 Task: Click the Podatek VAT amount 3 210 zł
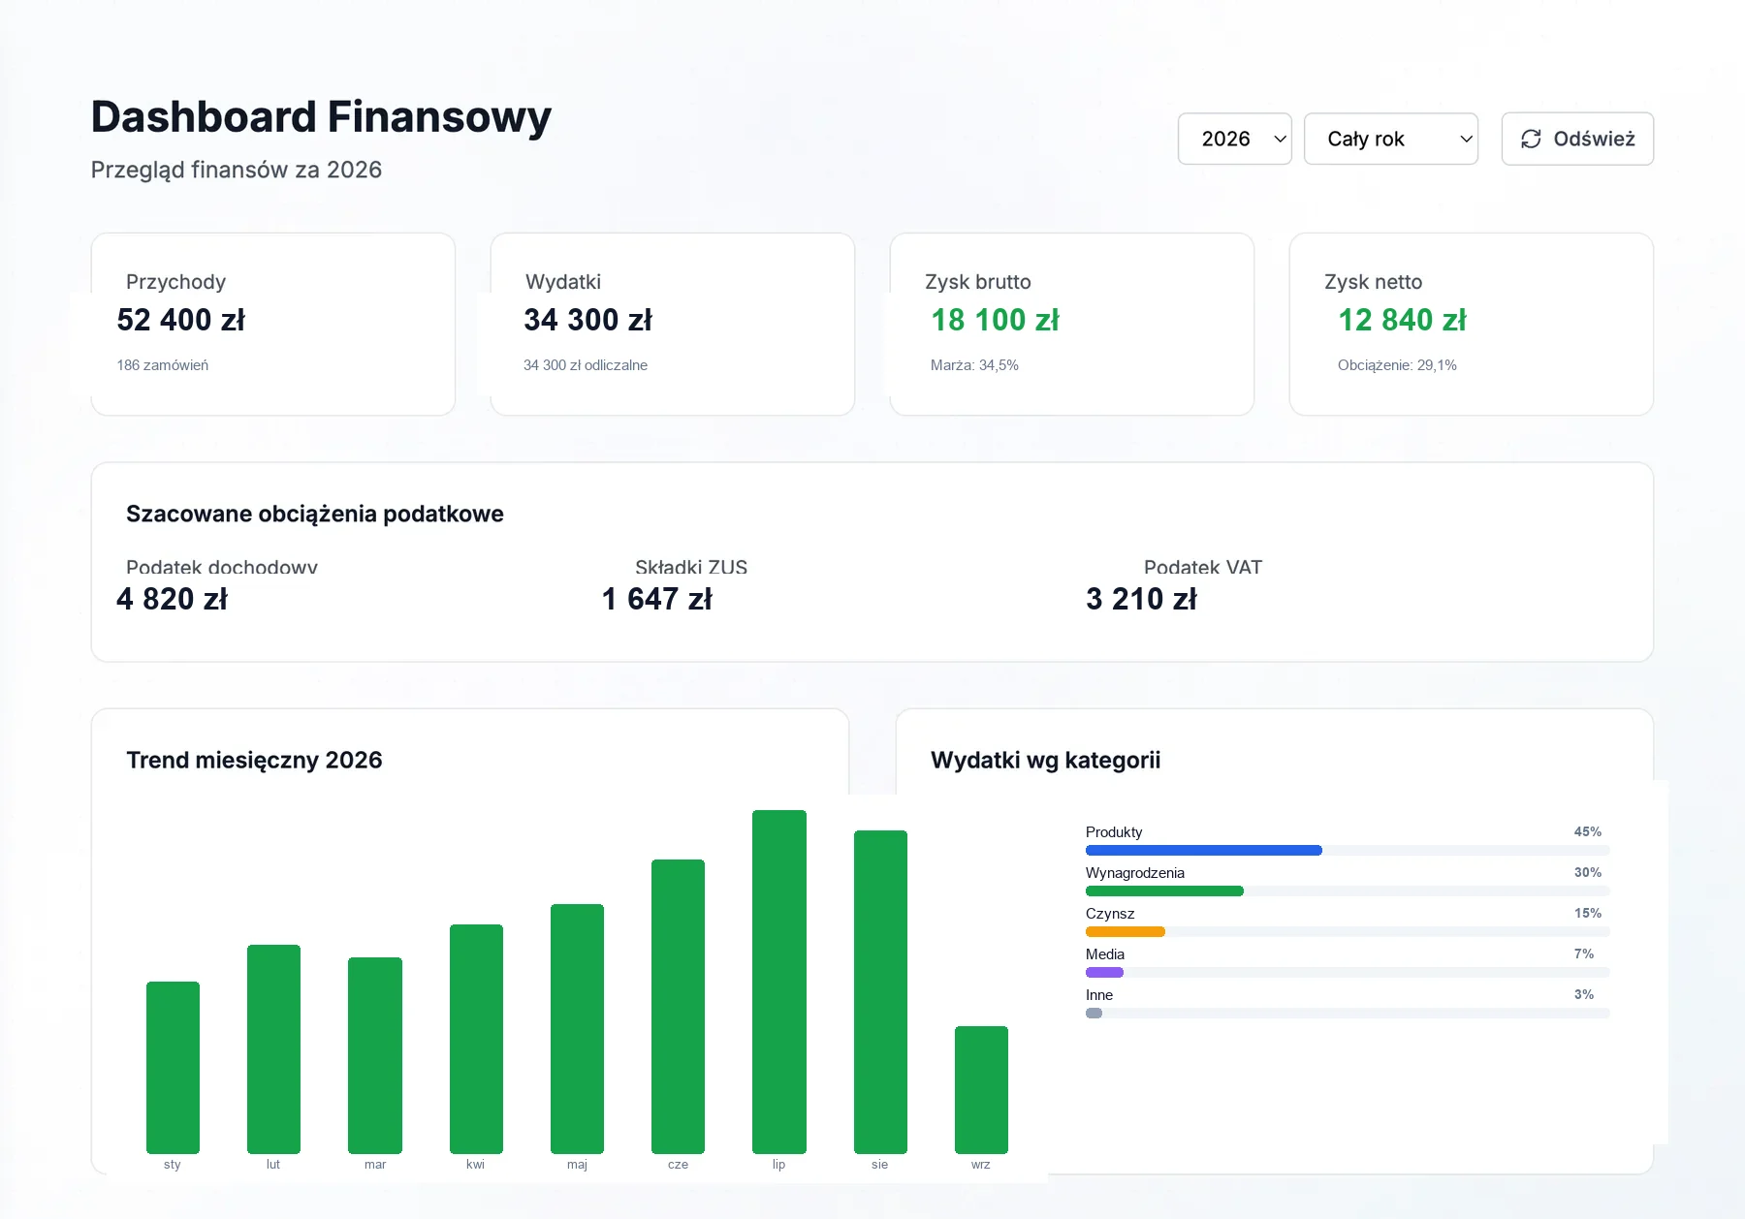click(1141, 599)
